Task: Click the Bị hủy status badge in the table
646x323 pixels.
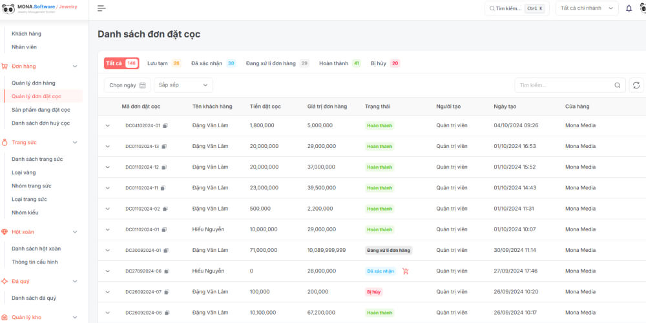Action: click(373, 292)
